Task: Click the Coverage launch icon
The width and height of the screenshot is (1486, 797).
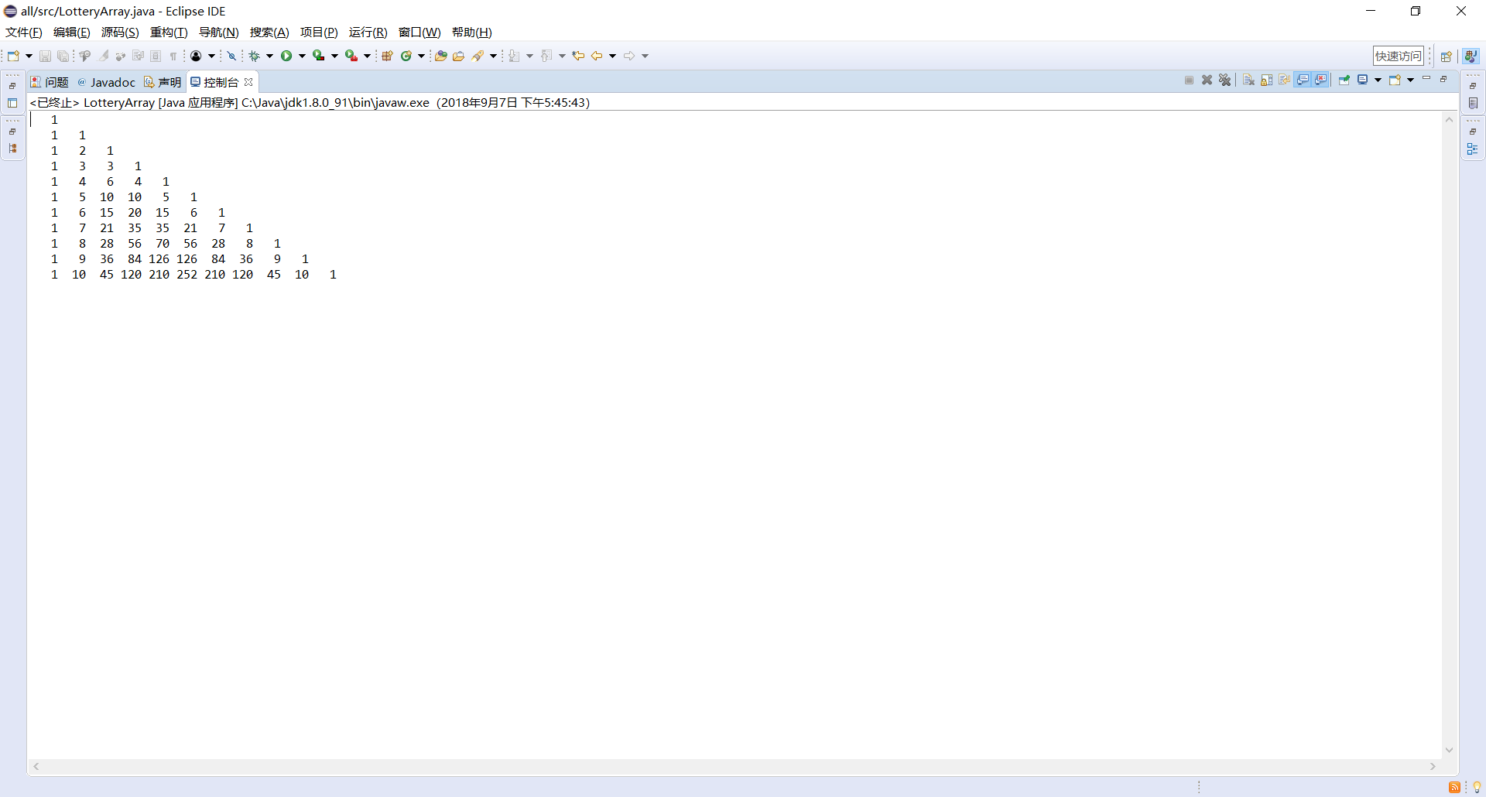Action: point(318,56)
